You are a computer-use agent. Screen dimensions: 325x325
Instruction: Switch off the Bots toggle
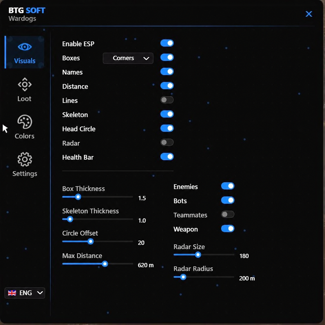(x=228, y=200)
